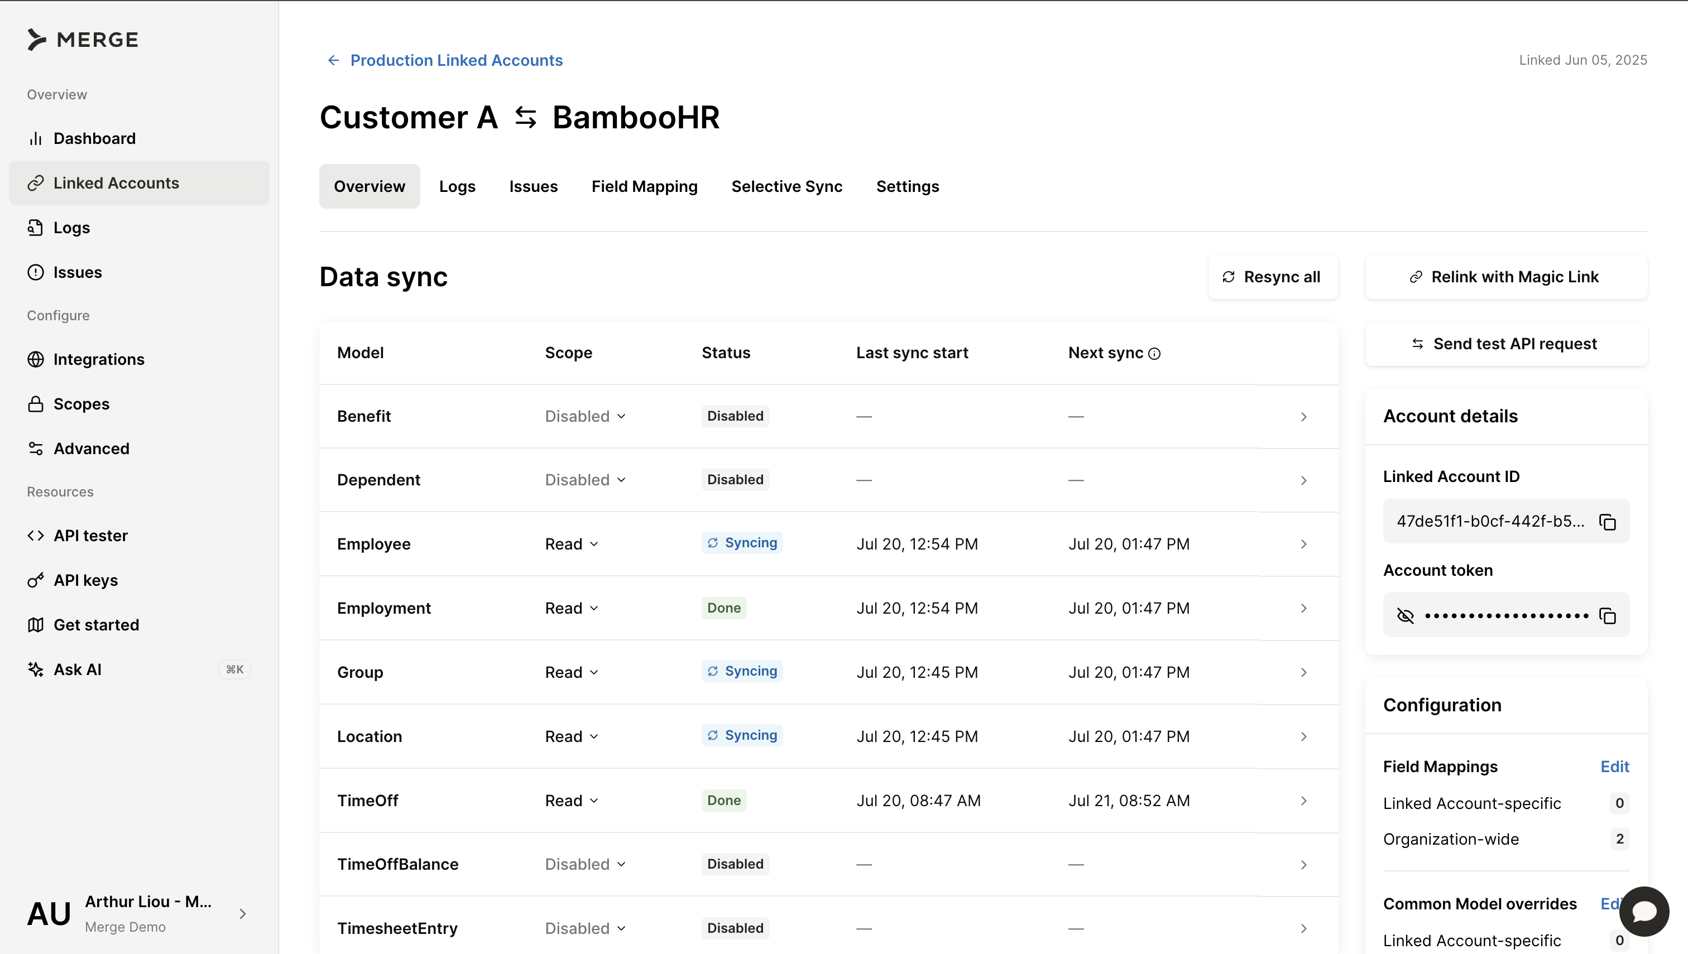
Task: View Issues via the sidebar icon
Action: 78,272
